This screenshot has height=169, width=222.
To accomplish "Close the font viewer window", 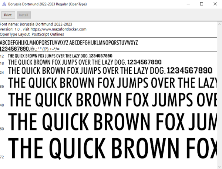I will point(215,4).
